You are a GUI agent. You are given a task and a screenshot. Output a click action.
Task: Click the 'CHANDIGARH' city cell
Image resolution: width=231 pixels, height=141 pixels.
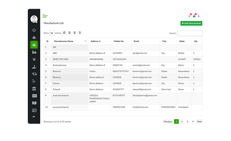coord(168,107)
